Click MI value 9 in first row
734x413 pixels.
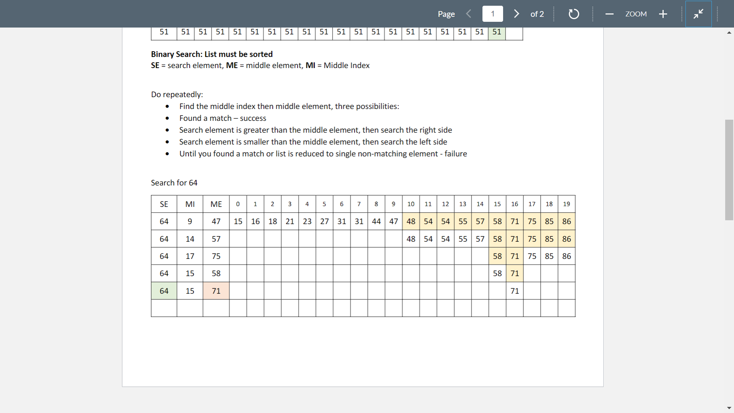[x=190, y=221]
